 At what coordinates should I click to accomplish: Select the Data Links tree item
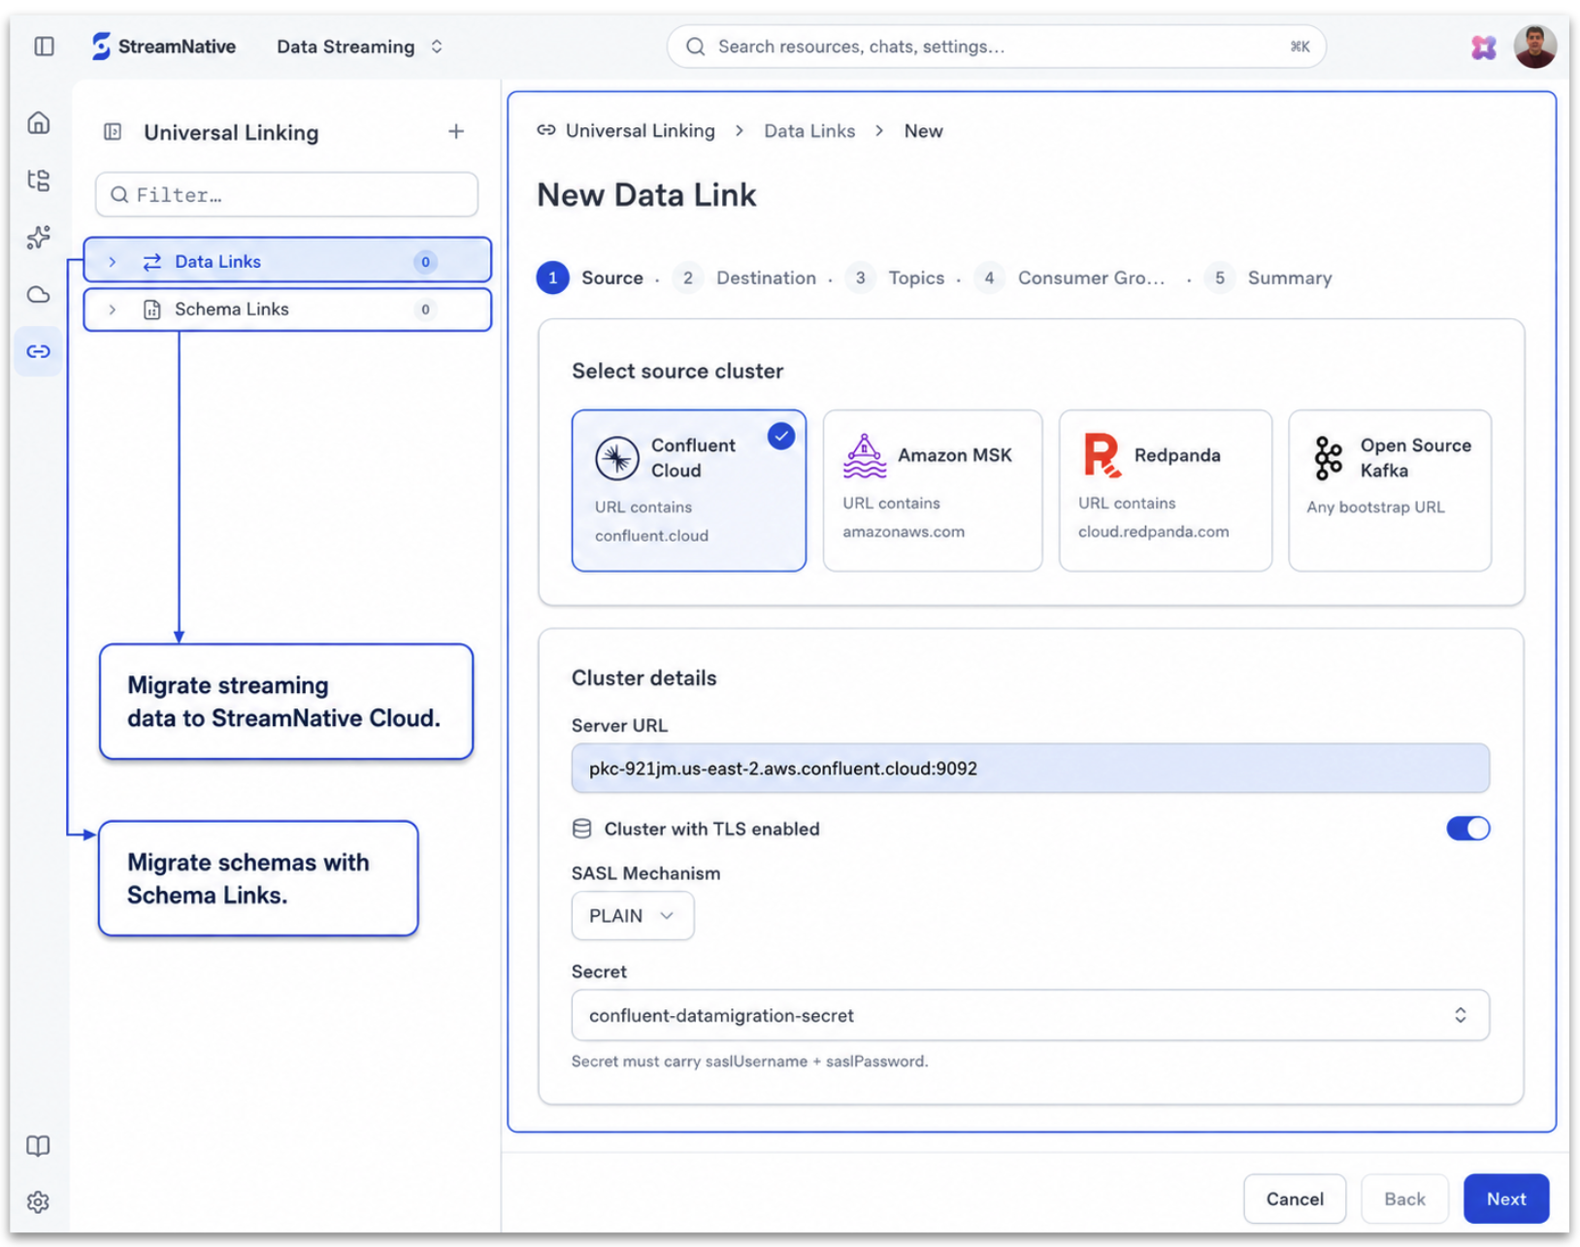click(x=287, y=261)
